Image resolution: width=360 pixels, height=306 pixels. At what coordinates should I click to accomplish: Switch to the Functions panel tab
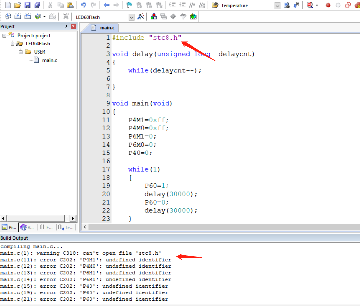tap(46, 227)
